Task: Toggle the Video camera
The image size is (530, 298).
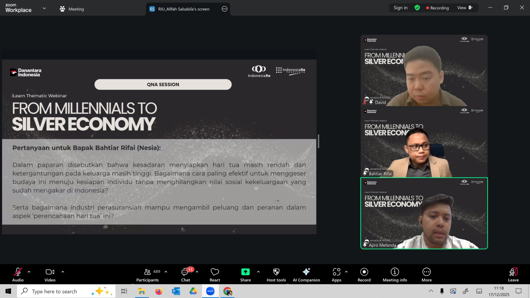Action: (50, 274)
